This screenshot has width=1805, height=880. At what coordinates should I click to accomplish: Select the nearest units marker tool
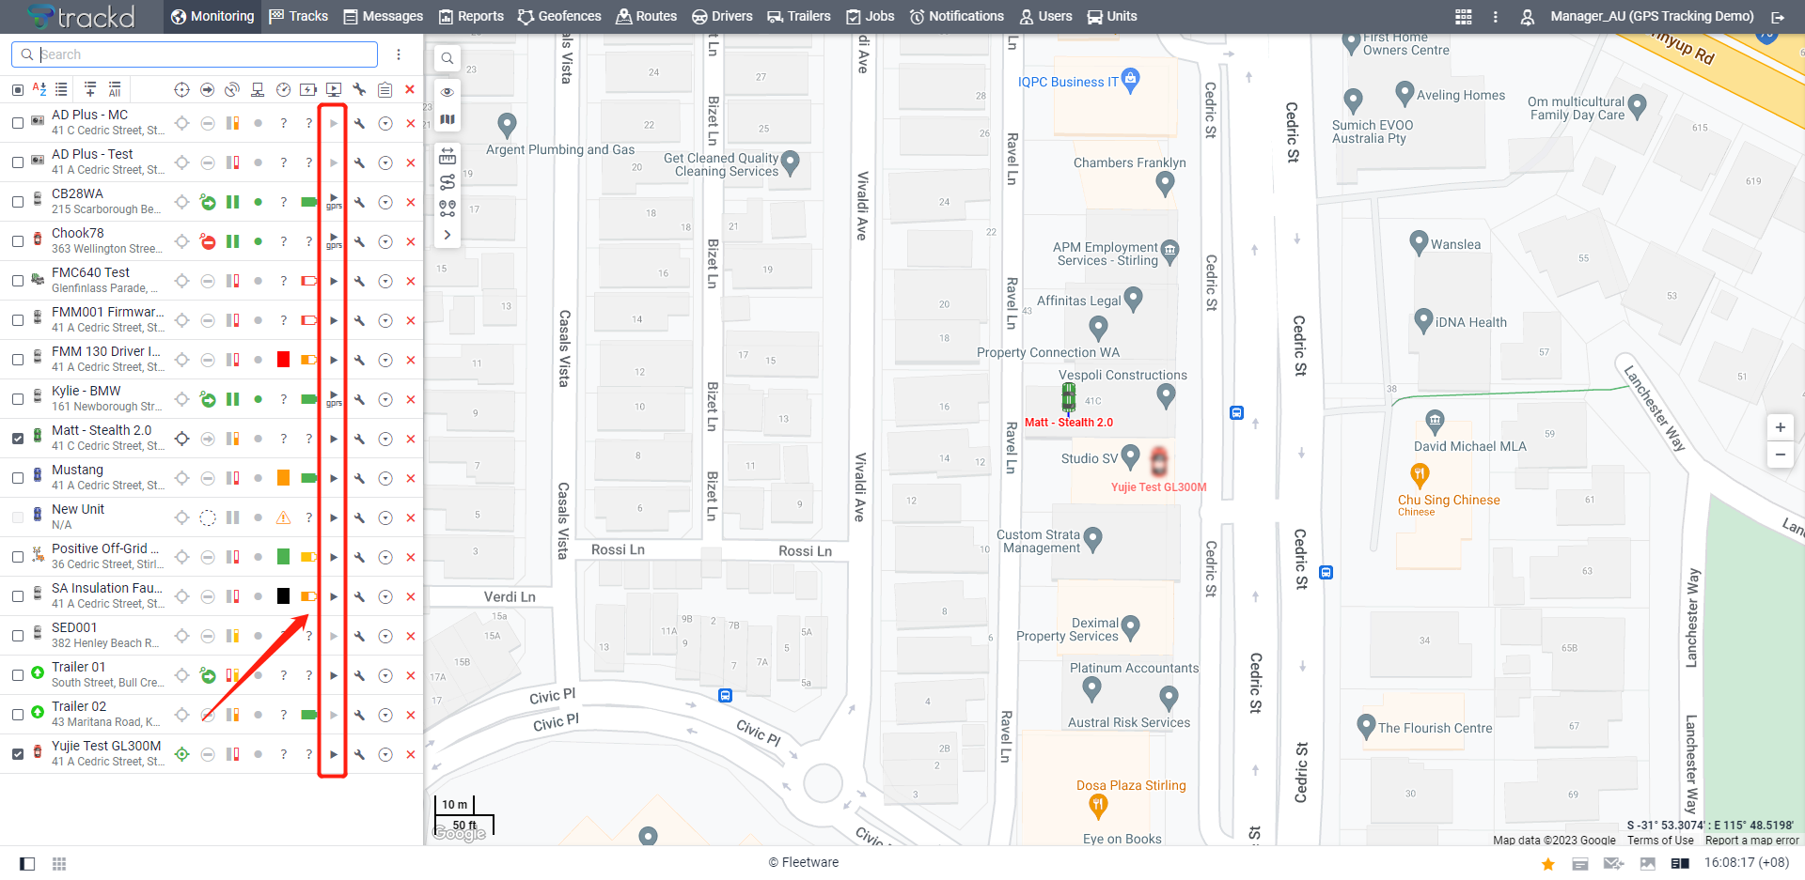(447, 208)
